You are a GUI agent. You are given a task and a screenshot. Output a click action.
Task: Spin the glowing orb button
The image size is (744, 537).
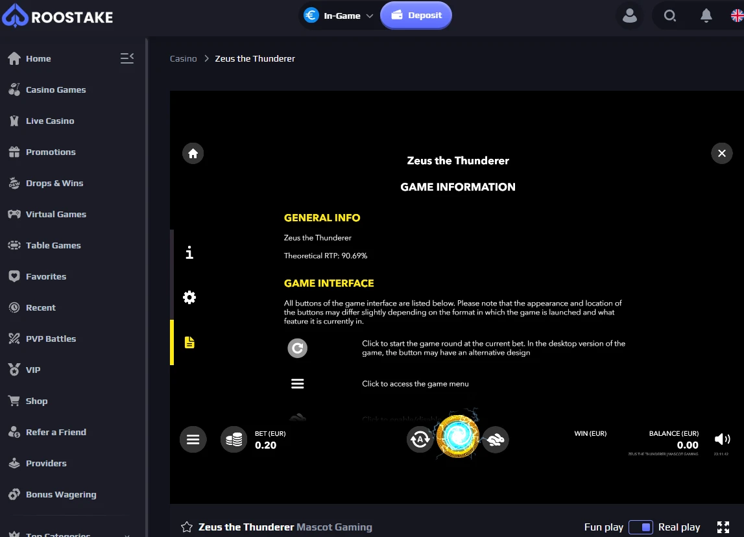[457, 436]
